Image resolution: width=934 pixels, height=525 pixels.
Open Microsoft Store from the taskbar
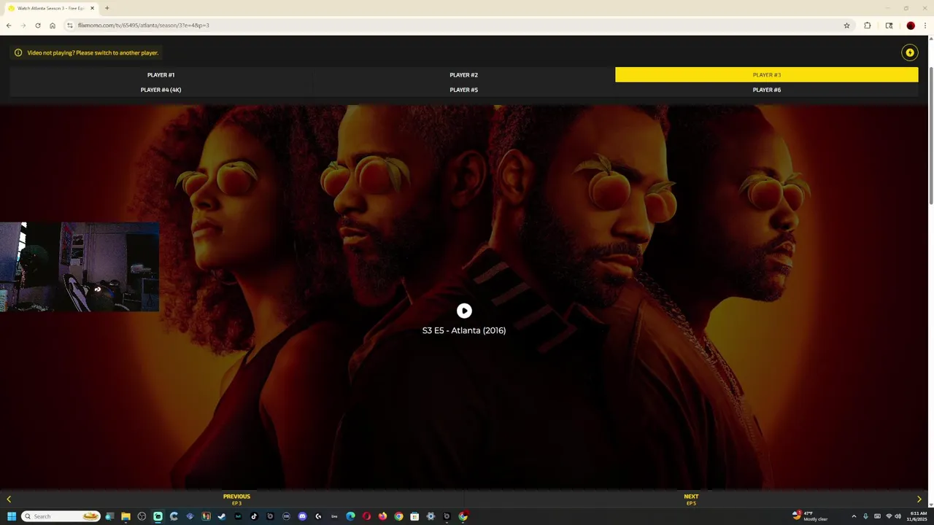pos(414,516)
